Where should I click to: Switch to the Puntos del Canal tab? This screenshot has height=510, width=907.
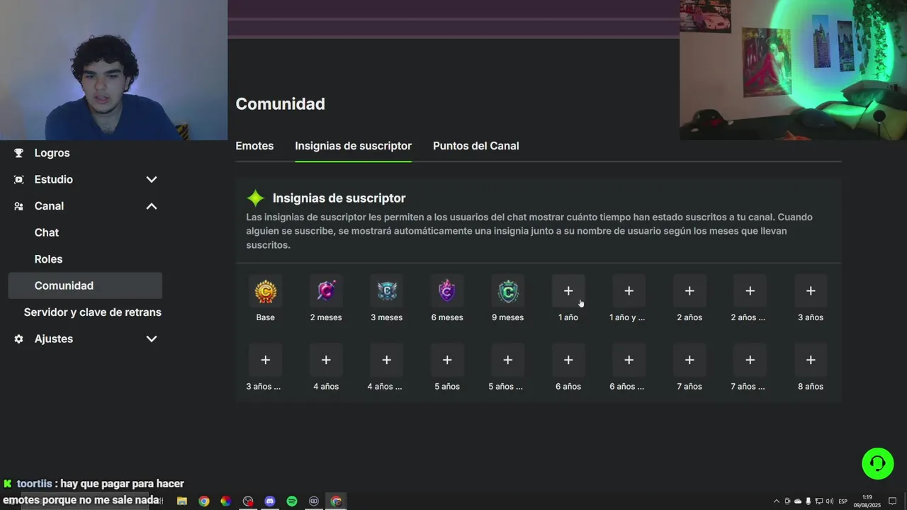coord(476,146)
